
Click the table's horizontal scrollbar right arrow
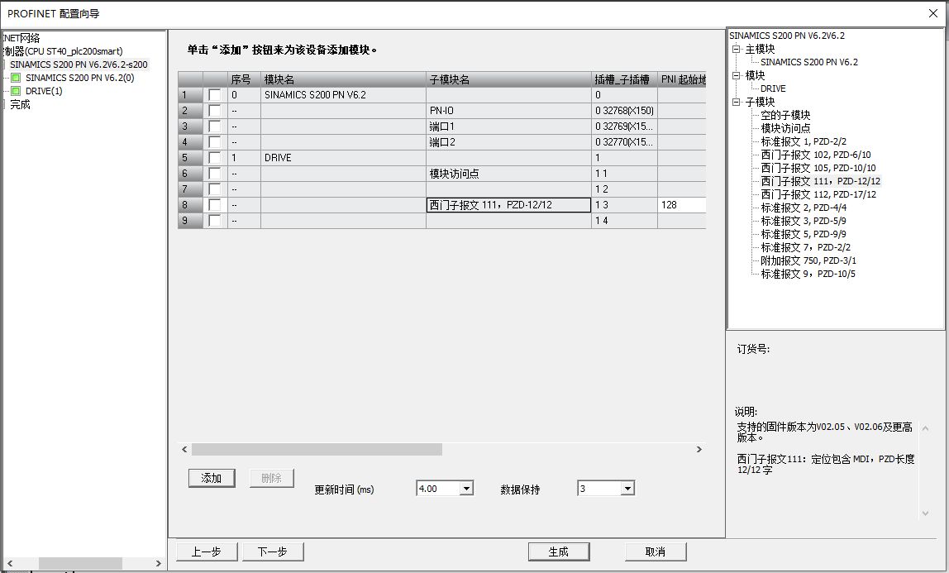pos(699,449)
